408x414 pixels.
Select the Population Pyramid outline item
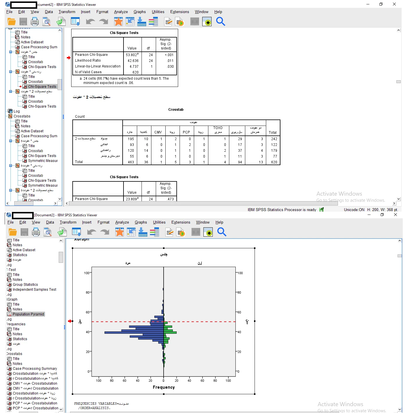[28, 314]
